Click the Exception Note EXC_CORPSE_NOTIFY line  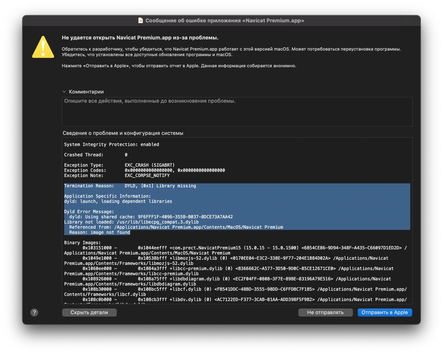click(x=117, y=176)
